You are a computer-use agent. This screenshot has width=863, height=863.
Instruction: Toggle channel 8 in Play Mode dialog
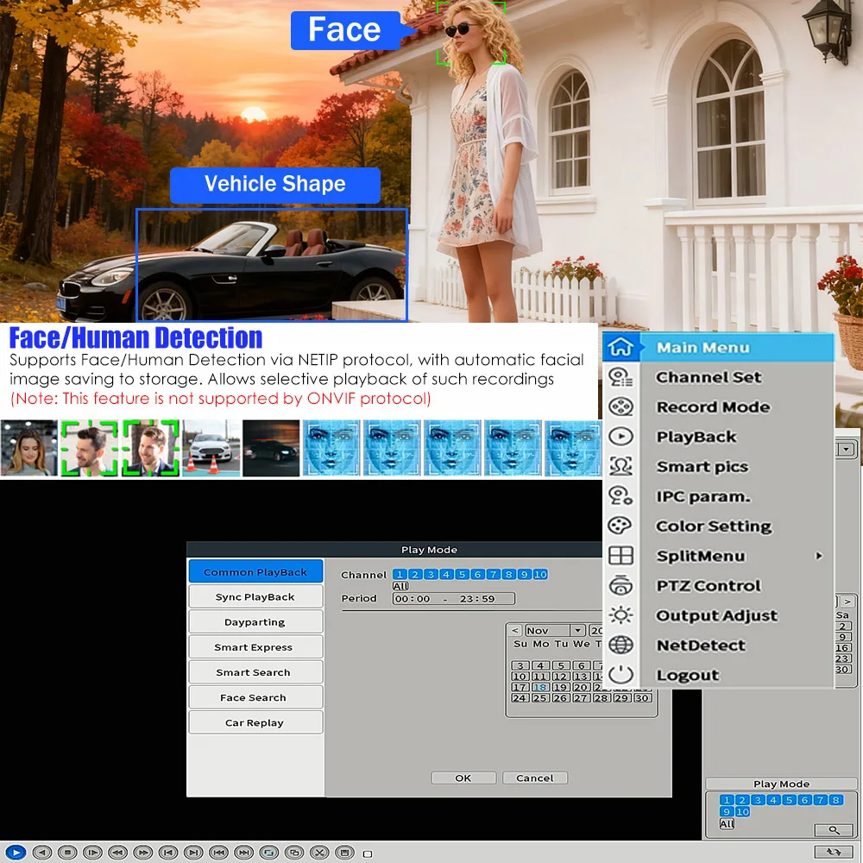coord(509,575)
